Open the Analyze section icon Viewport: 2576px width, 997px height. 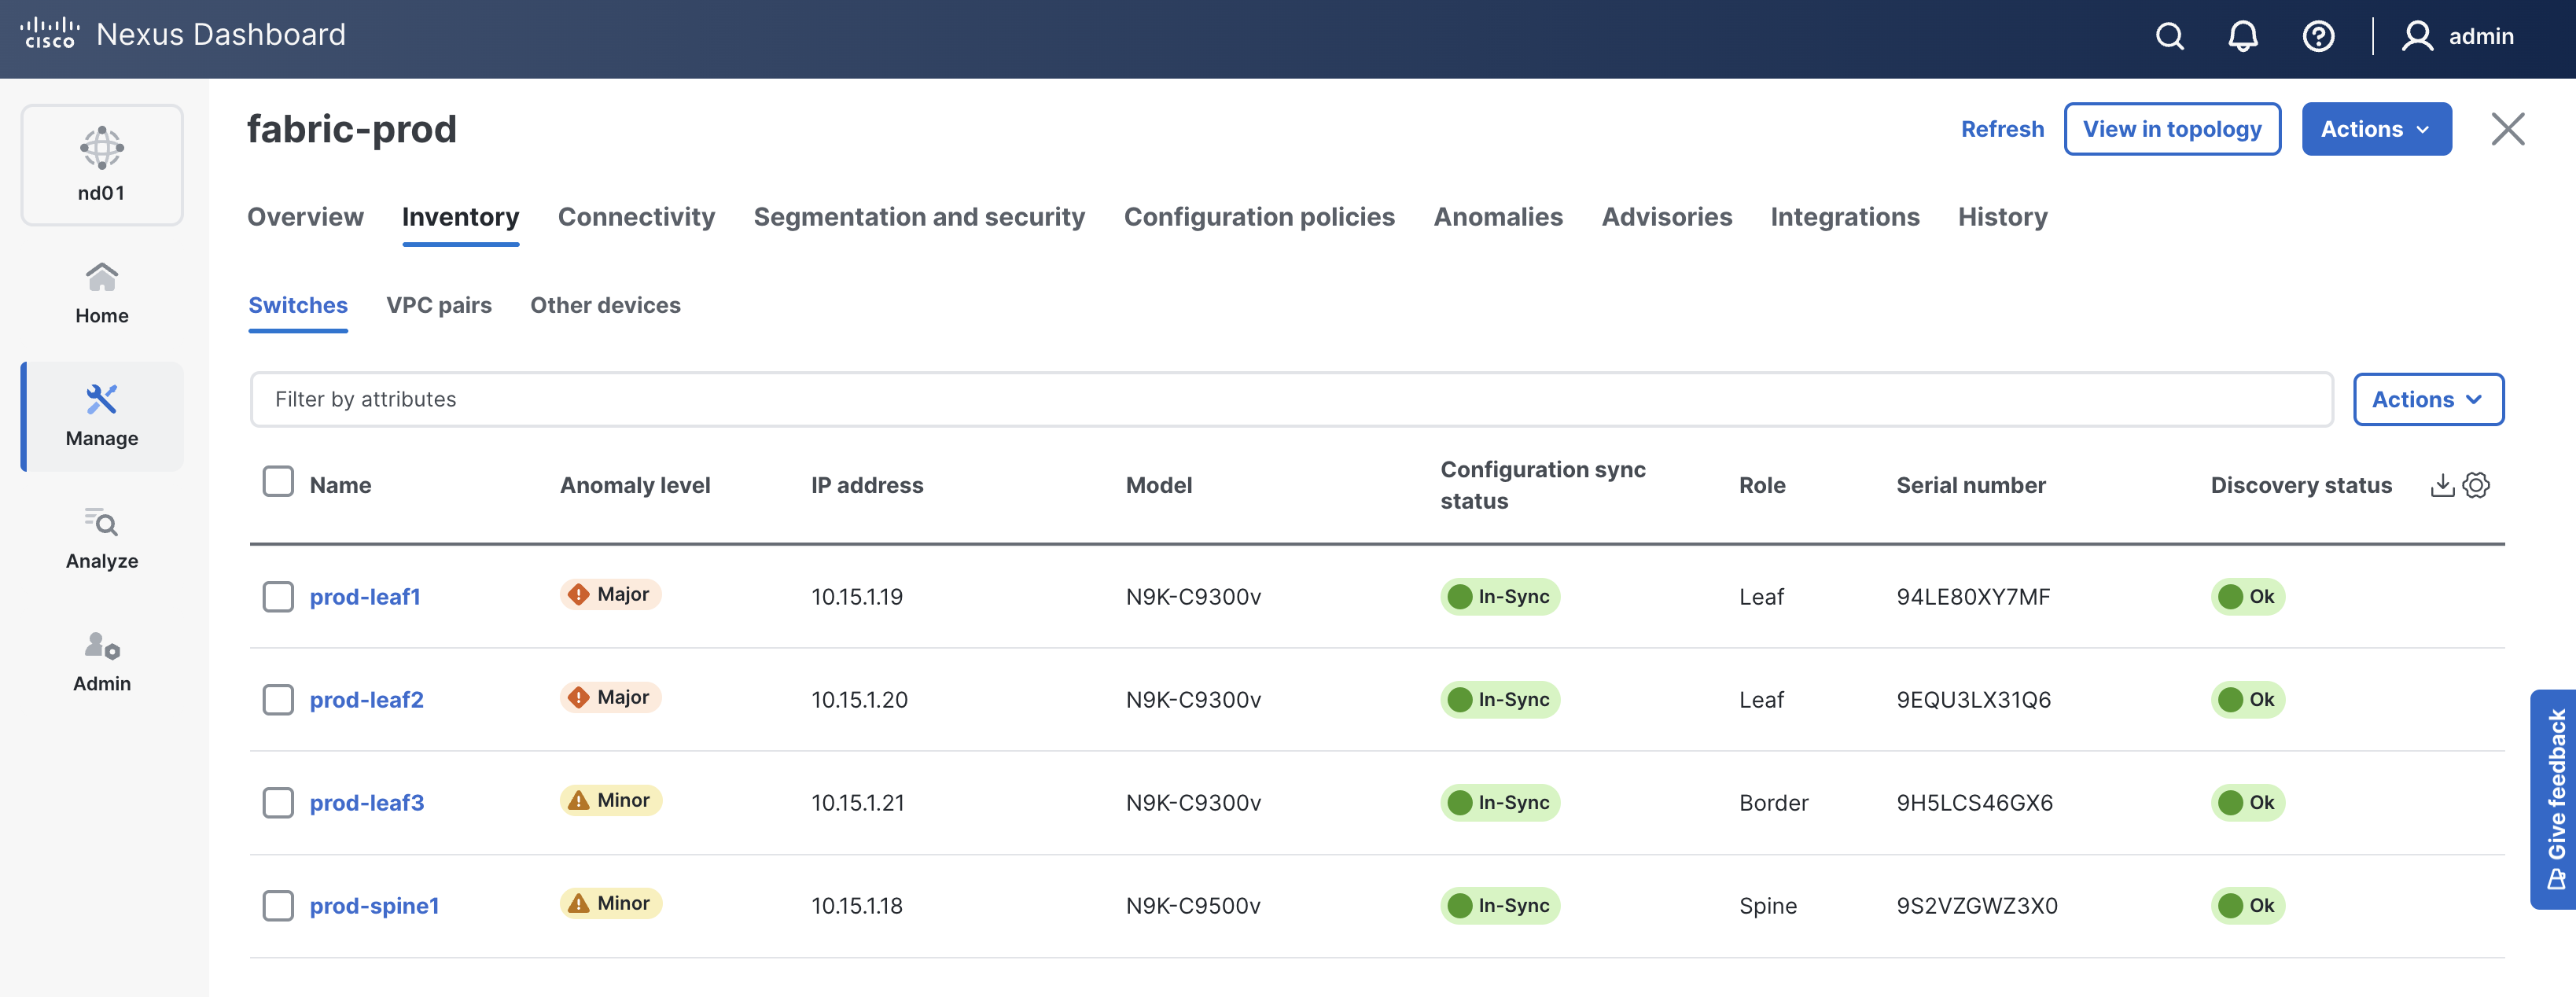(x=102, y=538)
